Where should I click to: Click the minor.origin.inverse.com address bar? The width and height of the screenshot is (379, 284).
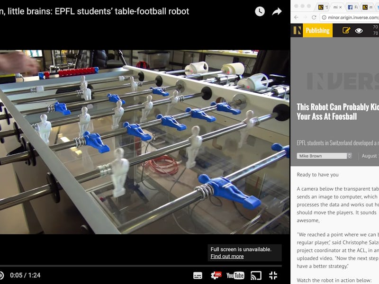[351, 18]
